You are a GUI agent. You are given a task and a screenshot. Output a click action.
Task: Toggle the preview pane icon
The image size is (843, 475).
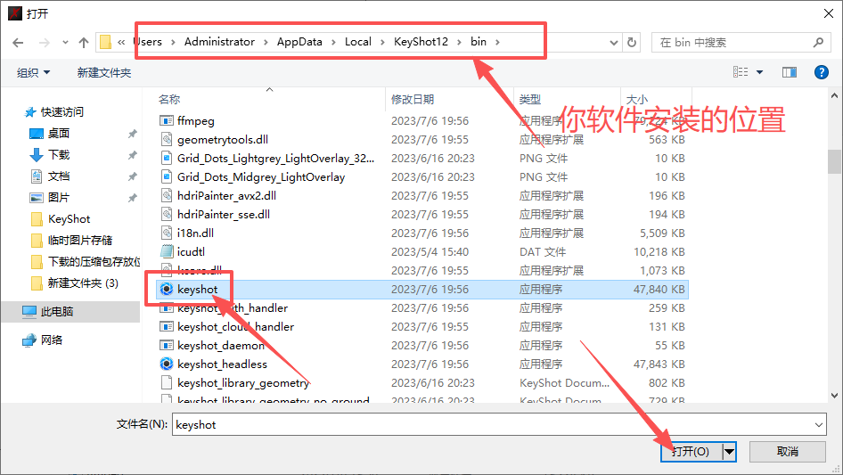coord(790,72)
